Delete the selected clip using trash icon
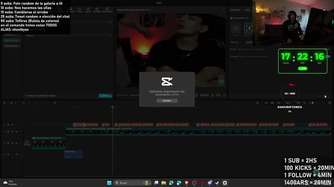The height and width of the screenshot is (187, 334). point(55,103)
